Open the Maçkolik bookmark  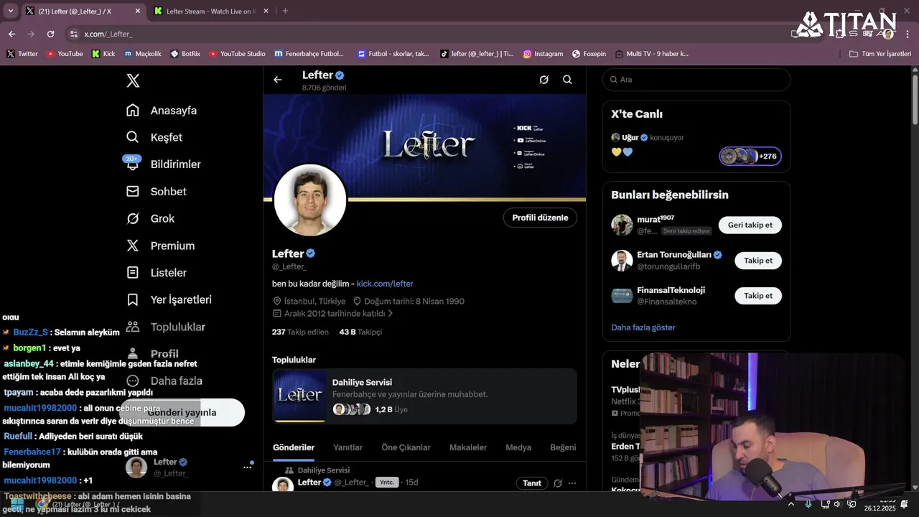(143, 54)
